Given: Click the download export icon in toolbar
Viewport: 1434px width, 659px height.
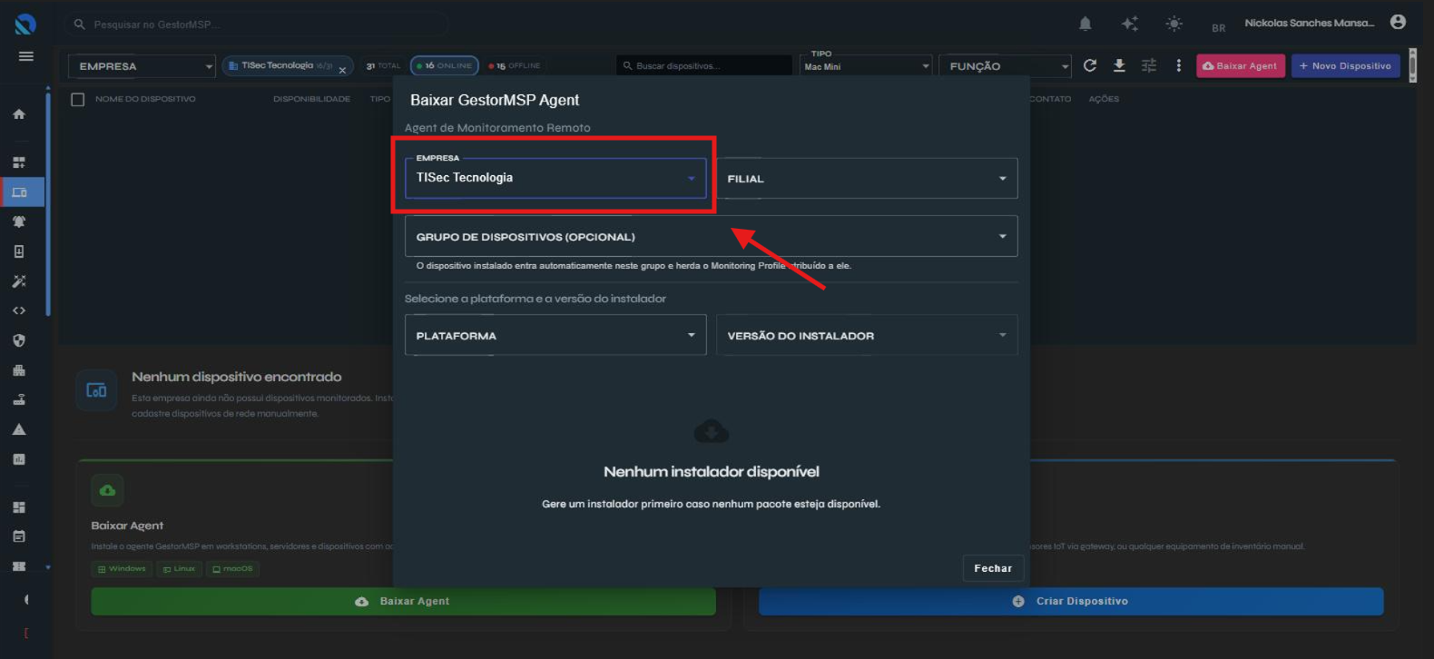Looking at the screenshot, I should click(x=1119, y=65).
